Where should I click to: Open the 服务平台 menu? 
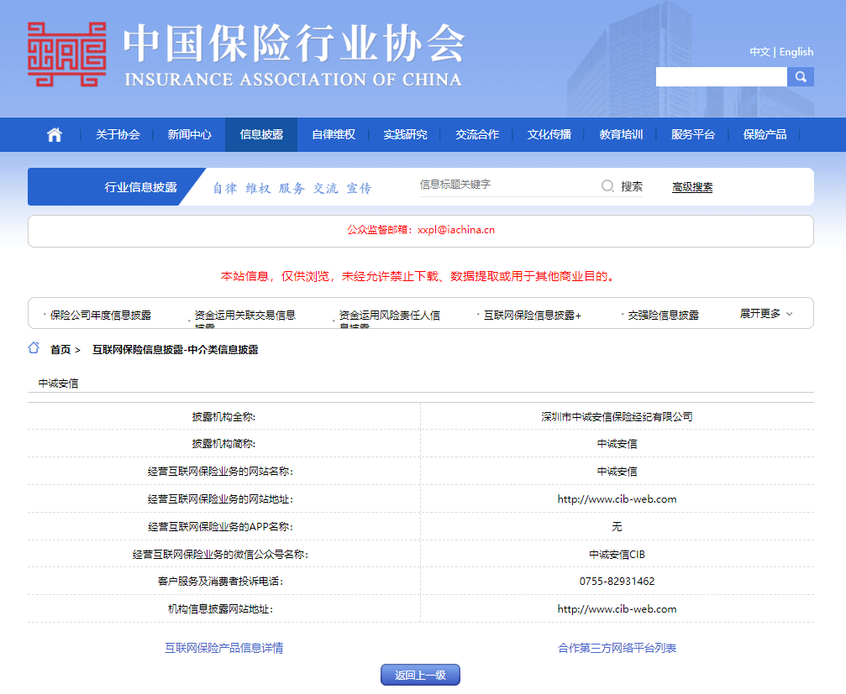click(x=693, y=135)
